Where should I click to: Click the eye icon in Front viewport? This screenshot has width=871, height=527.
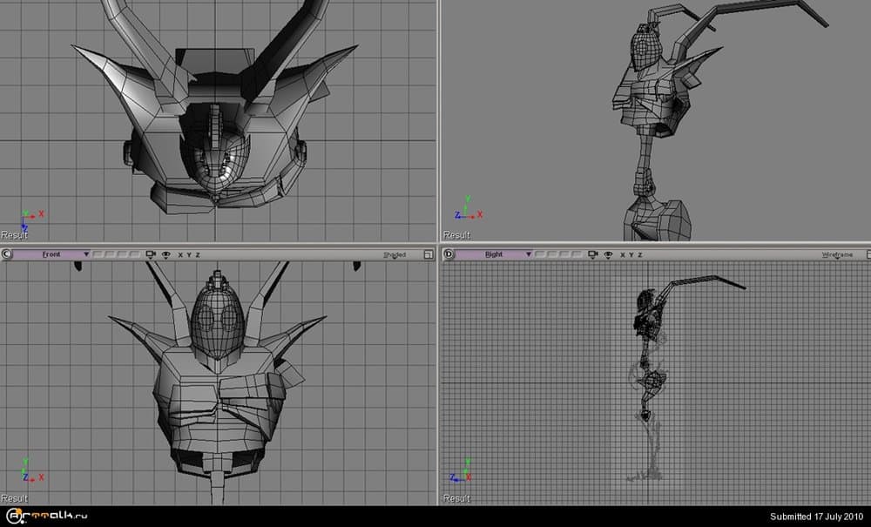coord(165,254)
